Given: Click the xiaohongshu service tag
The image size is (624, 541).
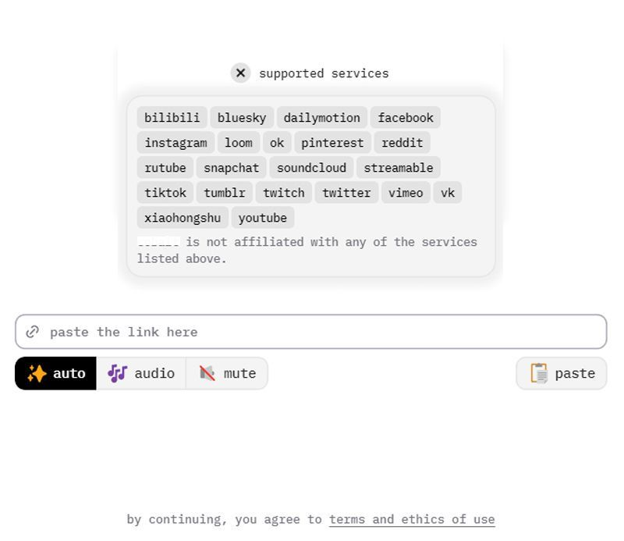Looking at the screenshot, I should pyautogui.click(x=183, y=218).
